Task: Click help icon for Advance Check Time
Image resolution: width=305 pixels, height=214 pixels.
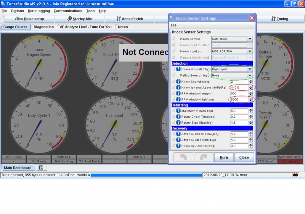Action: coord(178,134)
